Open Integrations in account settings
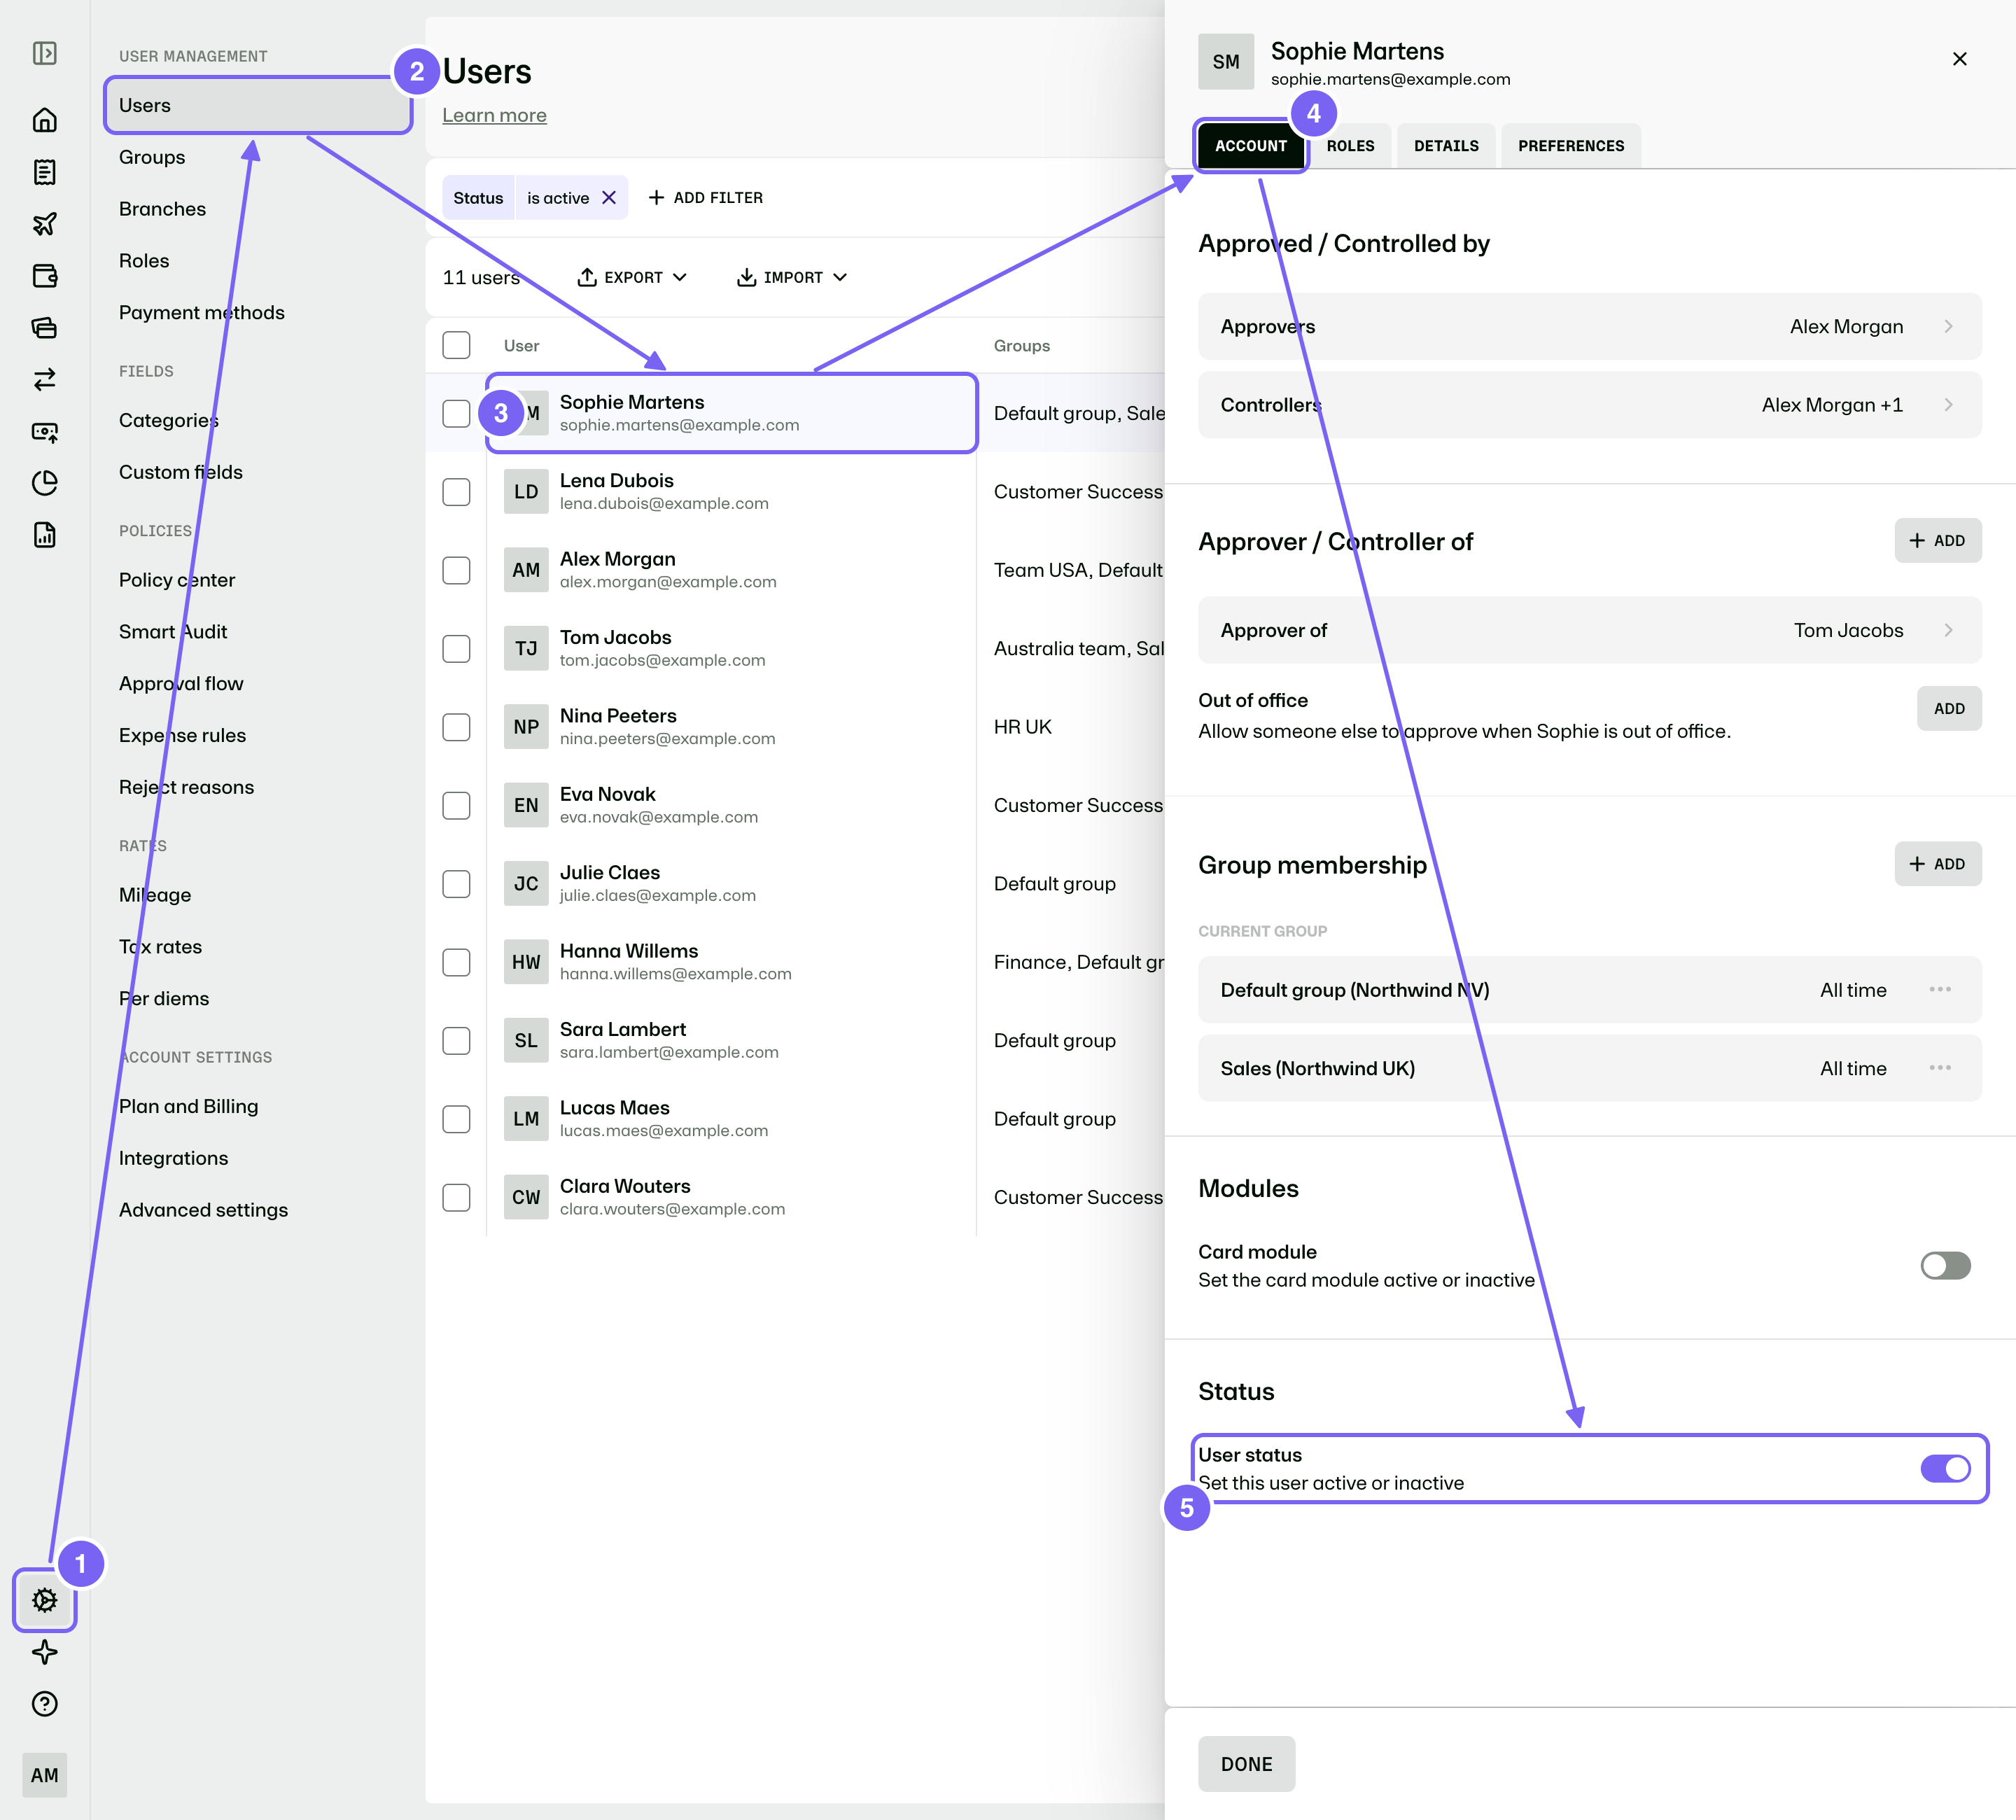Screen dimensions: 2016x1820 click(x=173, y=1158)
